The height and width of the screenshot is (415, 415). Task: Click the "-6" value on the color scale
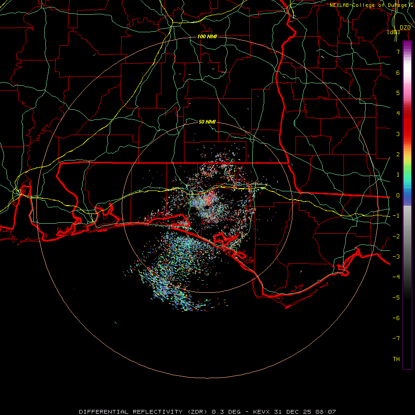pyautogui.click(x=396, y=318)
